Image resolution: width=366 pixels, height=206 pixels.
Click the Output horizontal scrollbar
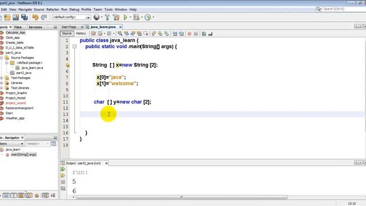pyautogui.click(x=181, y=197)
